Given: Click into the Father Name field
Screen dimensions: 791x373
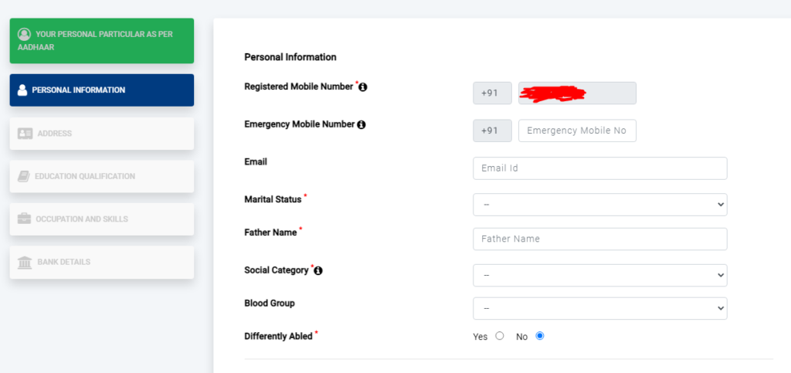Looking at the screenshot, I should pyautogui.click(x=599, y=239).
